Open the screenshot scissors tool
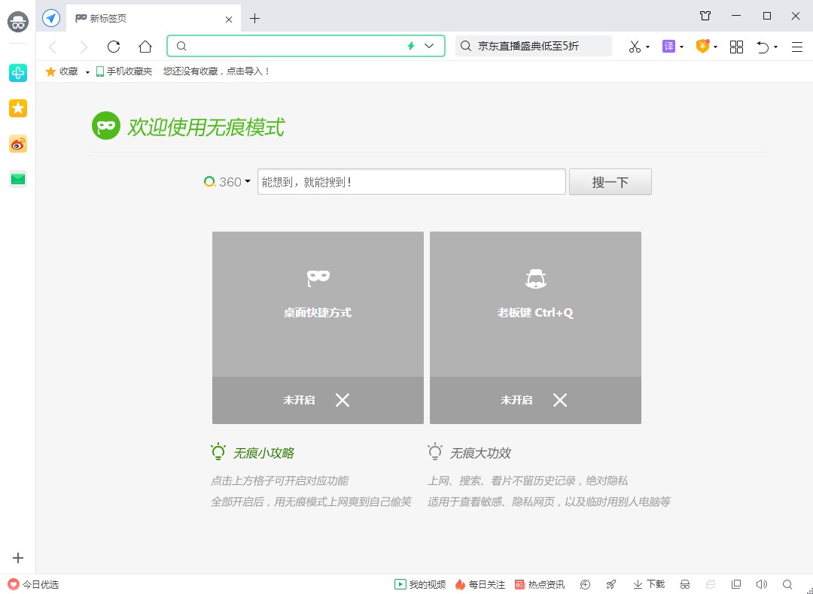 (x=635, y=47)
